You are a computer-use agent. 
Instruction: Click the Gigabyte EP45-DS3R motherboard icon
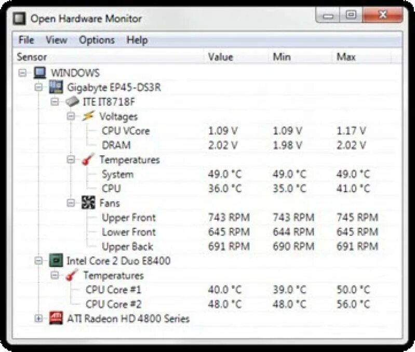point(56,87)
